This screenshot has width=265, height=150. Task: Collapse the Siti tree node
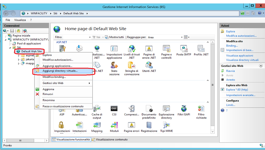point(10,48)
